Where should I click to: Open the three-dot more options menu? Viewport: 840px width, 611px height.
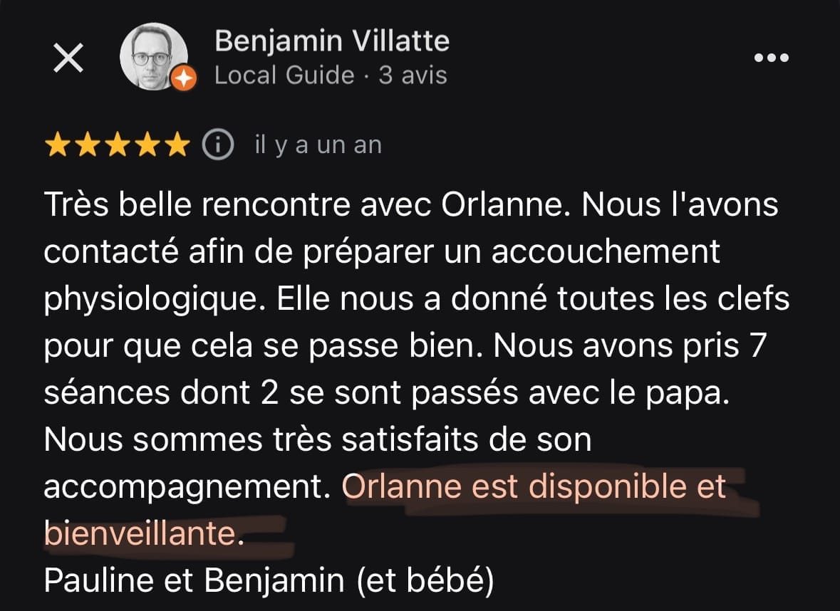772,58
